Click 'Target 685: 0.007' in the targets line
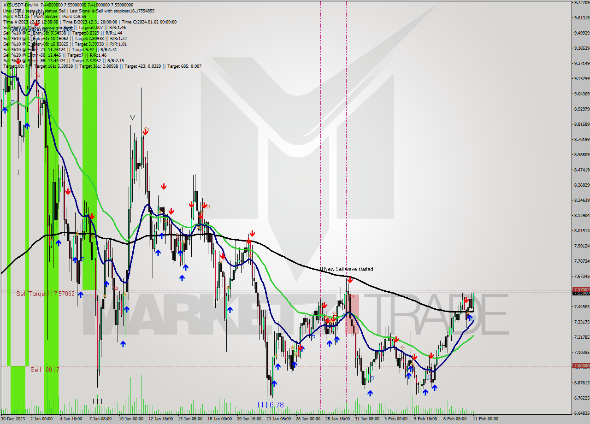The width and height of the screenshot is (590, 424). point(184,66)
